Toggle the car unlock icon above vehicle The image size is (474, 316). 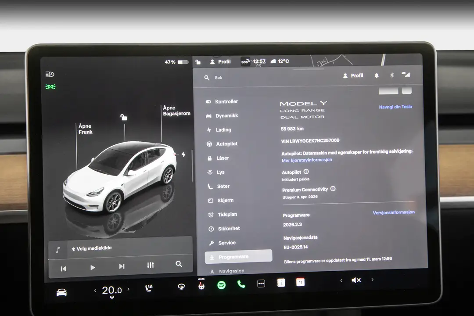(x=124, y=117)
